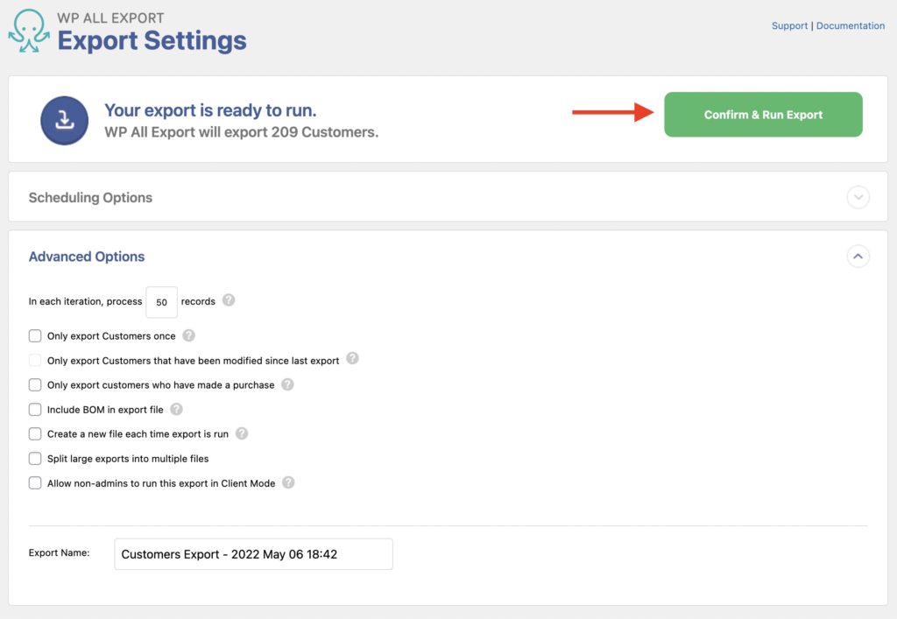
Task: Collapse the Advanced Options panel
Action: click(x=858, y=257)
